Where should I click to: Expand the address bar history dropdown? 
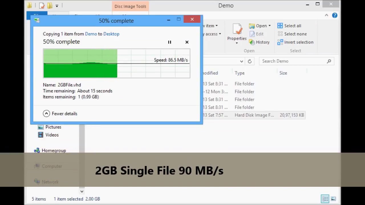click(242, 61)
